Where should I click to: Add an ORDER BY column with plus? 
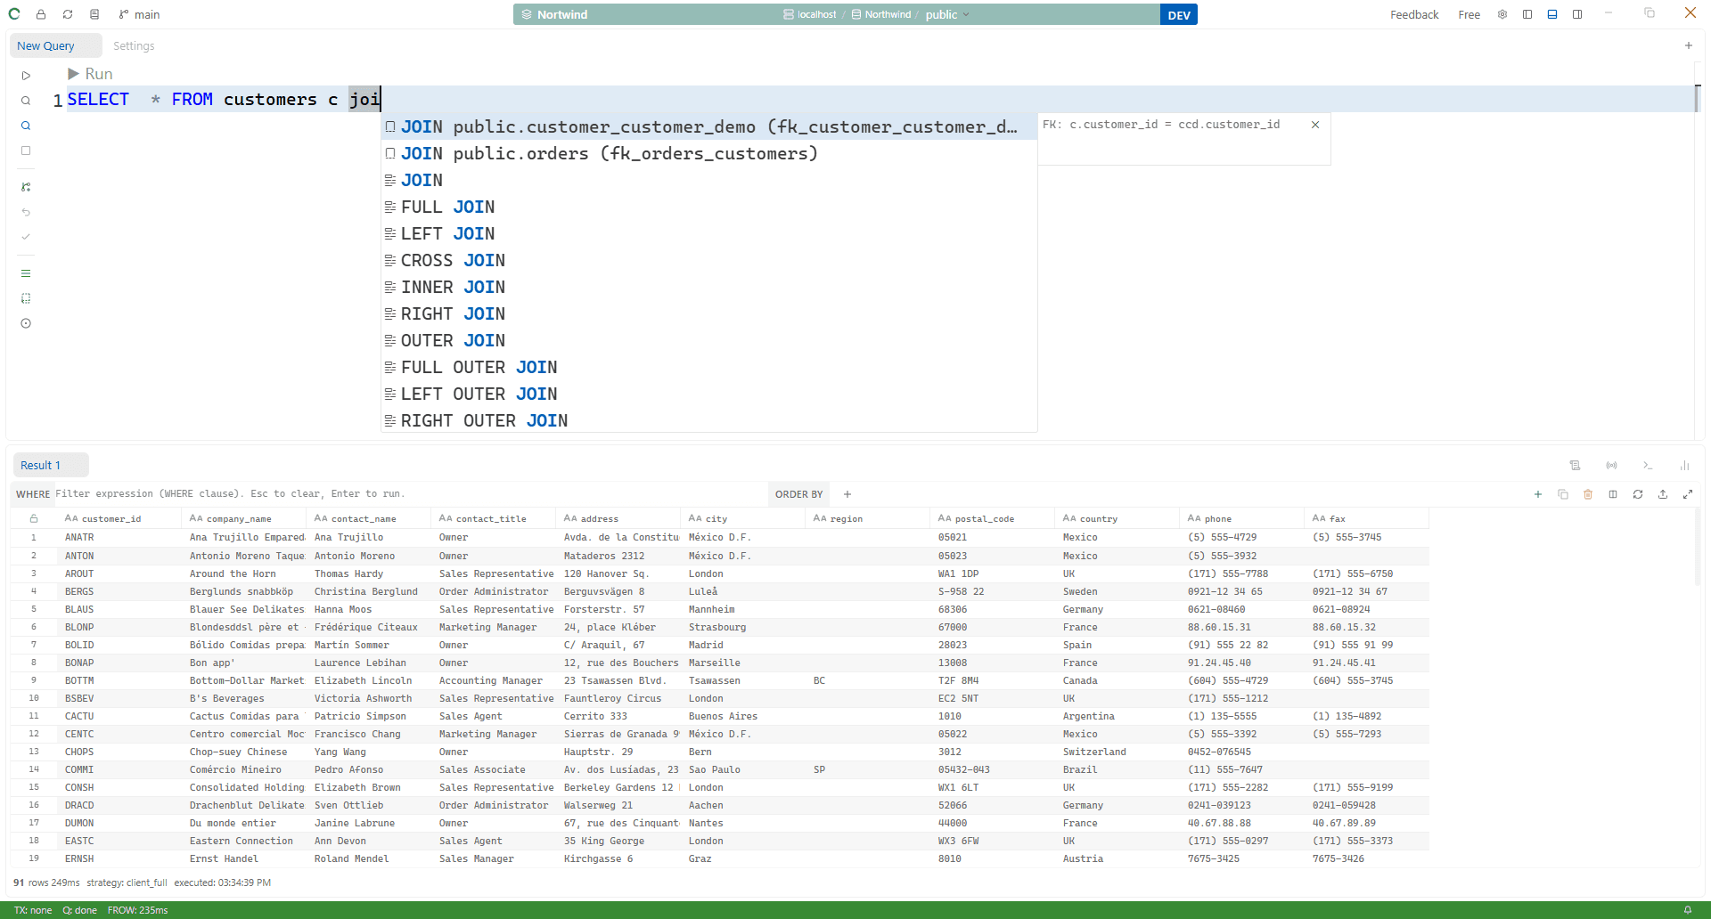(847, 494)
